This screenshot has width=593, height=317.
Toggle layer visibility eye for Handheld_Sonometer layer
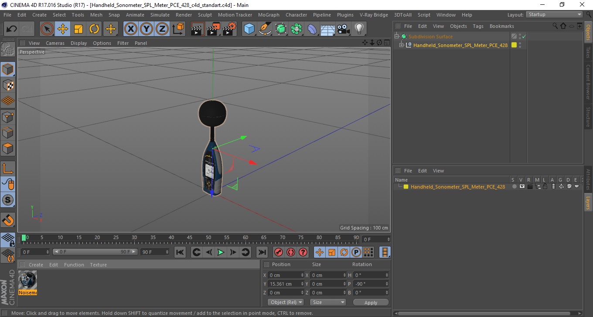pos(522,186)
